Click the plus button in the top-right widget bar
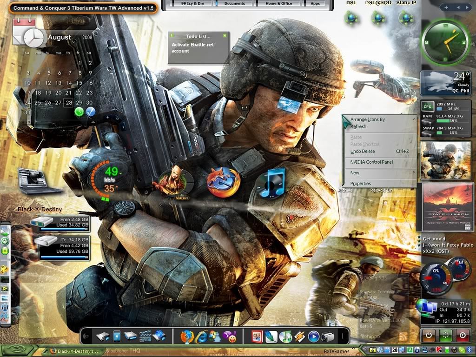Screen dimensions: 476x357 pos(446,7)
